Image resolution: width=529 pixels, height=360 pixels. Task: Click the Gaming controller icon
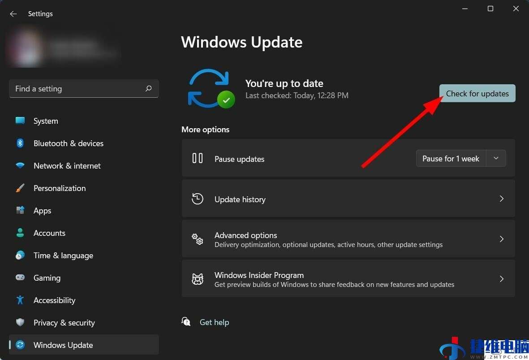tap(20, 277)
